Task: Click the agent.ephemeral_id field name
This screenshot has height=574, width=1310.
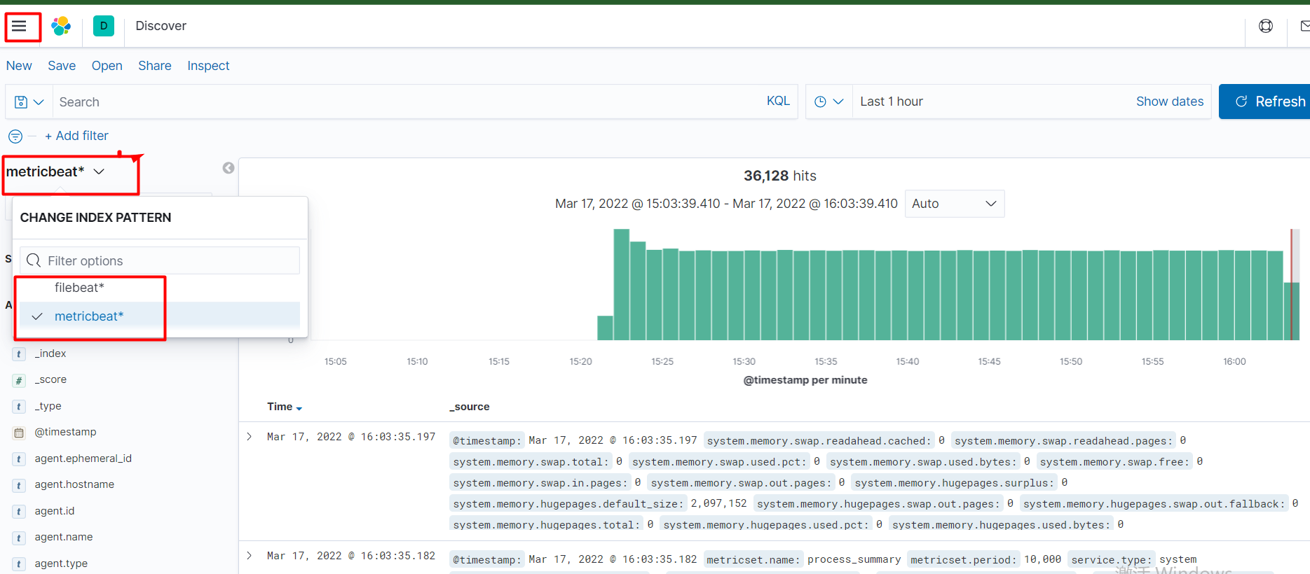Action: (x=83, y=458)
